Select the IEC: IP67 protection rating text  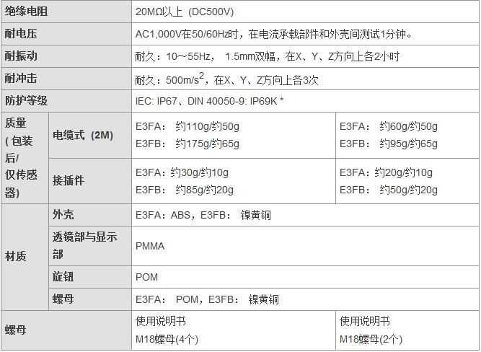point(164,101)
